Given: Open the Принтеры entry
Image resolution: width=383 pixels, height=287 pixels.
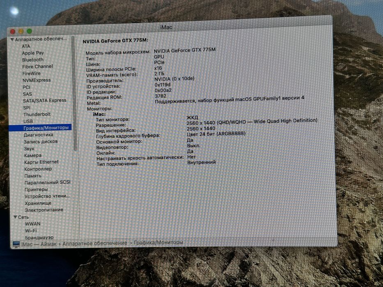Looking at the screenshot, I should (x=36, y=189).
